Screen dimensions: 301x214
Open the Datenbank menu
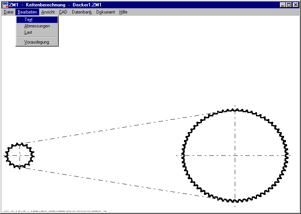tap(82, 12)
